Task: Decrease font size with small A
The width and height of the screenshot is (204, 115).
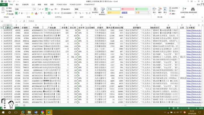Action: pos(42,9)
